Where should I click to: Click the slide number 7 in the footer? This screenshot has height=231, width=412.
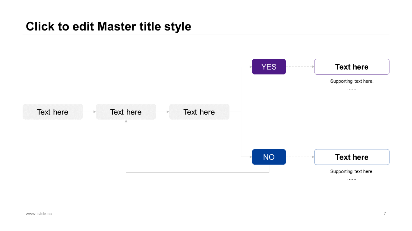(385, 214)
